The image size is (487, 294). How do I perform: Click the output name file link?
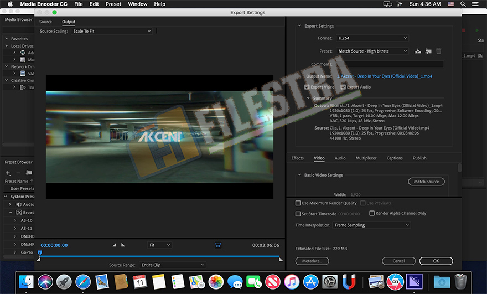pyautogui.click(x=384, y=76)
